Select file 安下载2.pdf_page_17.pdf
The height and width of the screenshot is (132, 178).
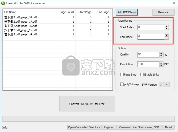pos(21,22)
